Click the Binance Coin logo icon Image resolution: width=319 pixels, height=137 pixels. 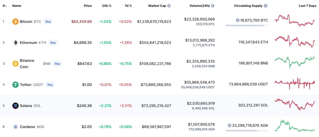pyautogui.click(x=16, y=64)
